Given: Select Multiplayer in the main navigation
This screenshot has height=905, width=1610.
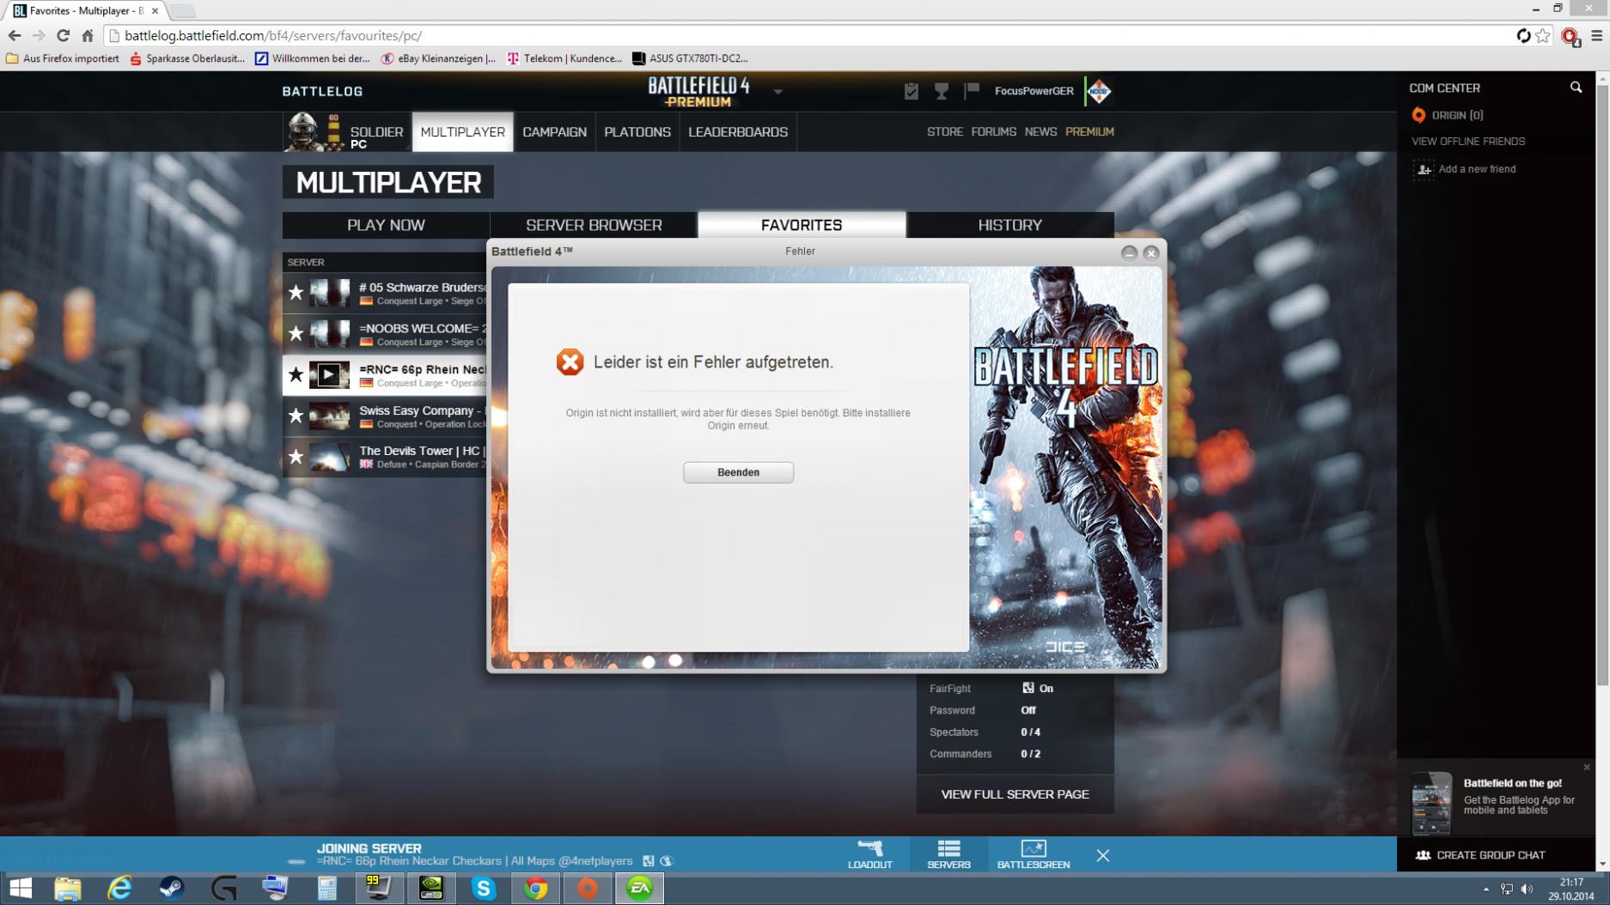Looking at the screenshot, I should coord(462,132).
